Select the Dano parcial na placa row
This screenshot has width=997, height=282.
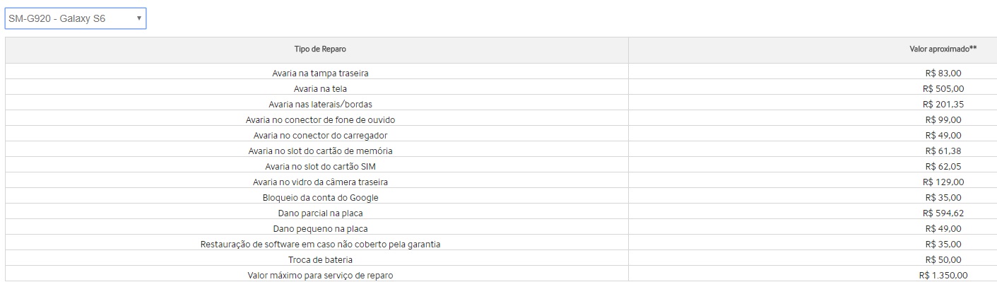coord(499,213)
